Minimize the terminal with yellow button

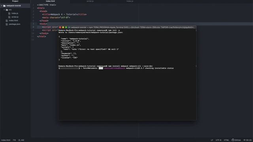[x=63, y=27]
